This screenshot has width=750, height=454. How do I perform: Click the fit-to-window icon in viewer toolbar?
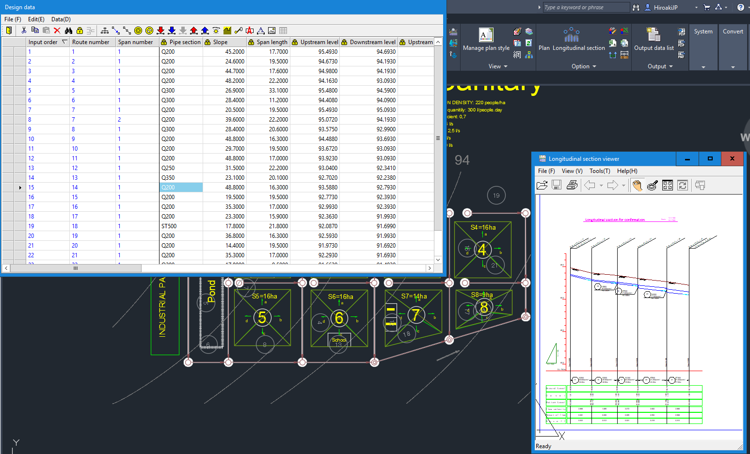[x=668, y=185]
